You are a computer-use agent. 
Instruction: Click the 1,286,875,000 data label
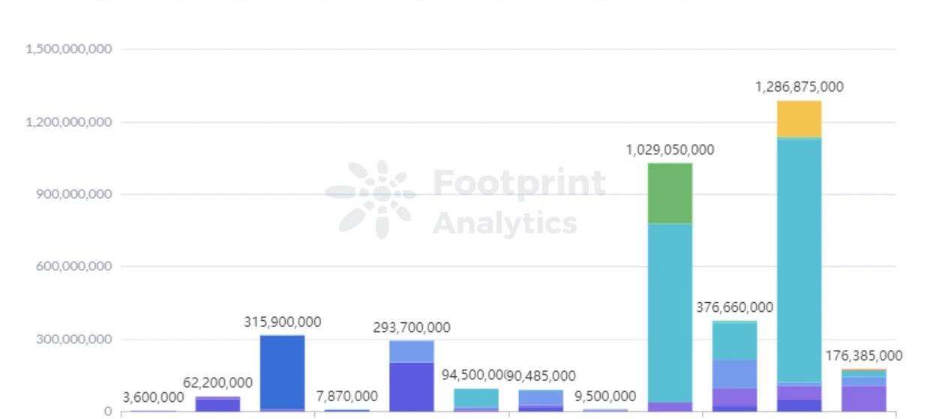click(799, 87)
